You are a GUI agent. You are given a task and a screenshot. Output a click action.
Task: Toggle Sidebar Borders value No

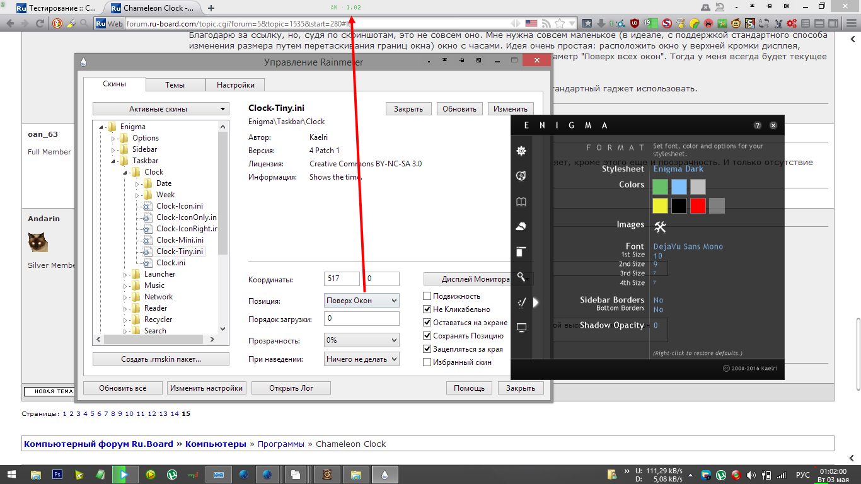point(658,300)
